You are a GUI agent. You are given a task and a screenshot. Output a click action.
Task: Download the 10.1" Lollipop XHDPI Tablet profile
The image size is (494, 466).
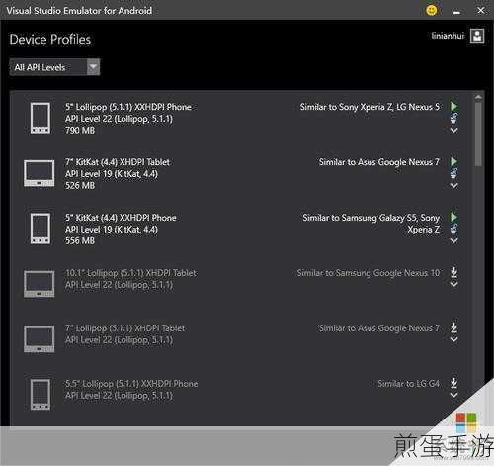(453, 272)
